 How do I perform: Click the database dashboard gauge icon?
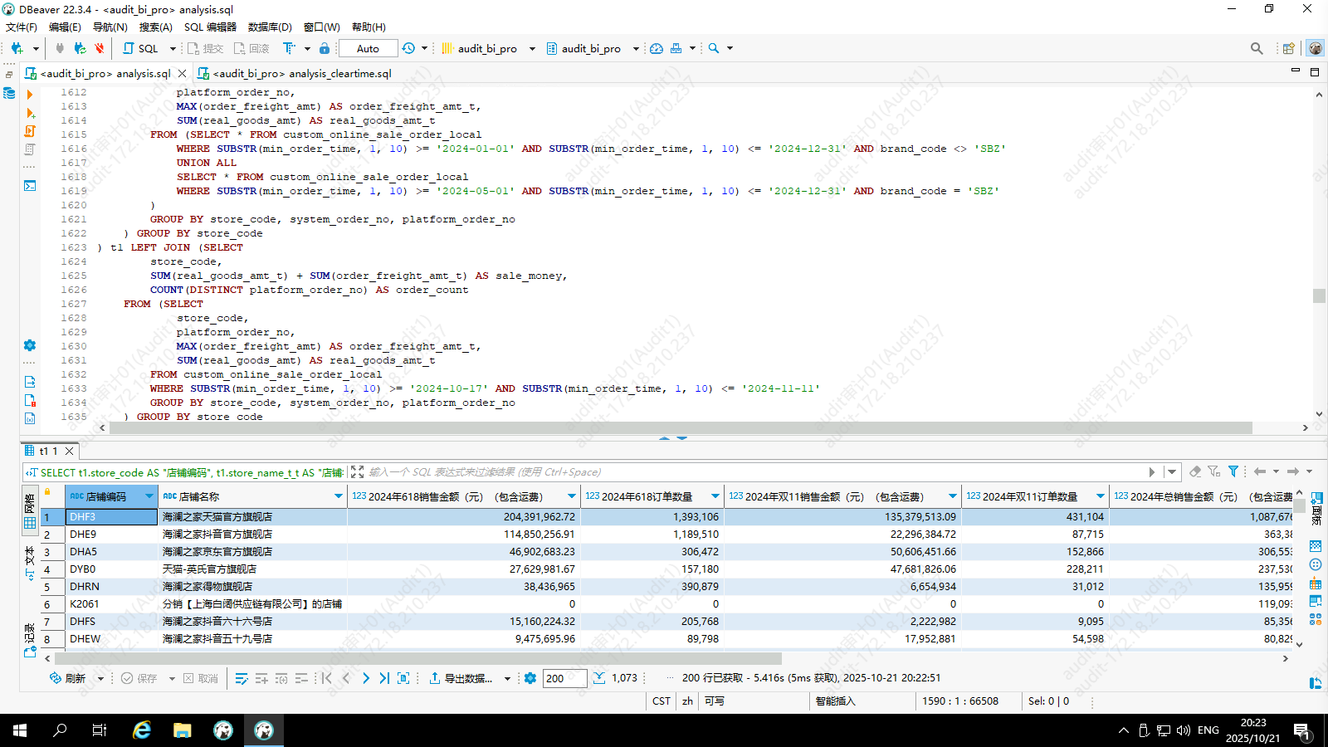657,49
